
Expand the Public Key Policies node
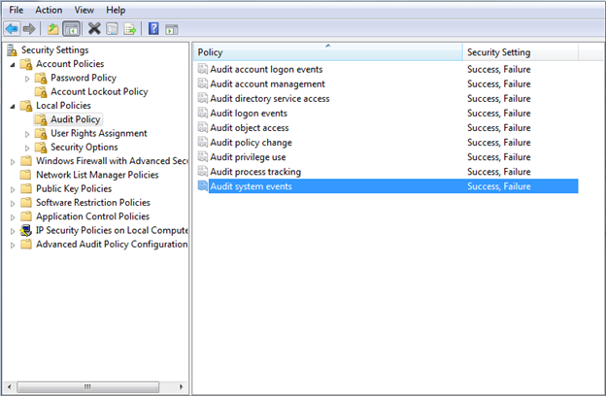coord(13,189)
